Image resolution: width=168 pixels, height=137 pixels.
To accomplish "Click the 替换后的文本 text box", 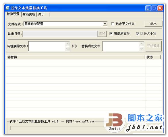I will [x=121, y=46].
